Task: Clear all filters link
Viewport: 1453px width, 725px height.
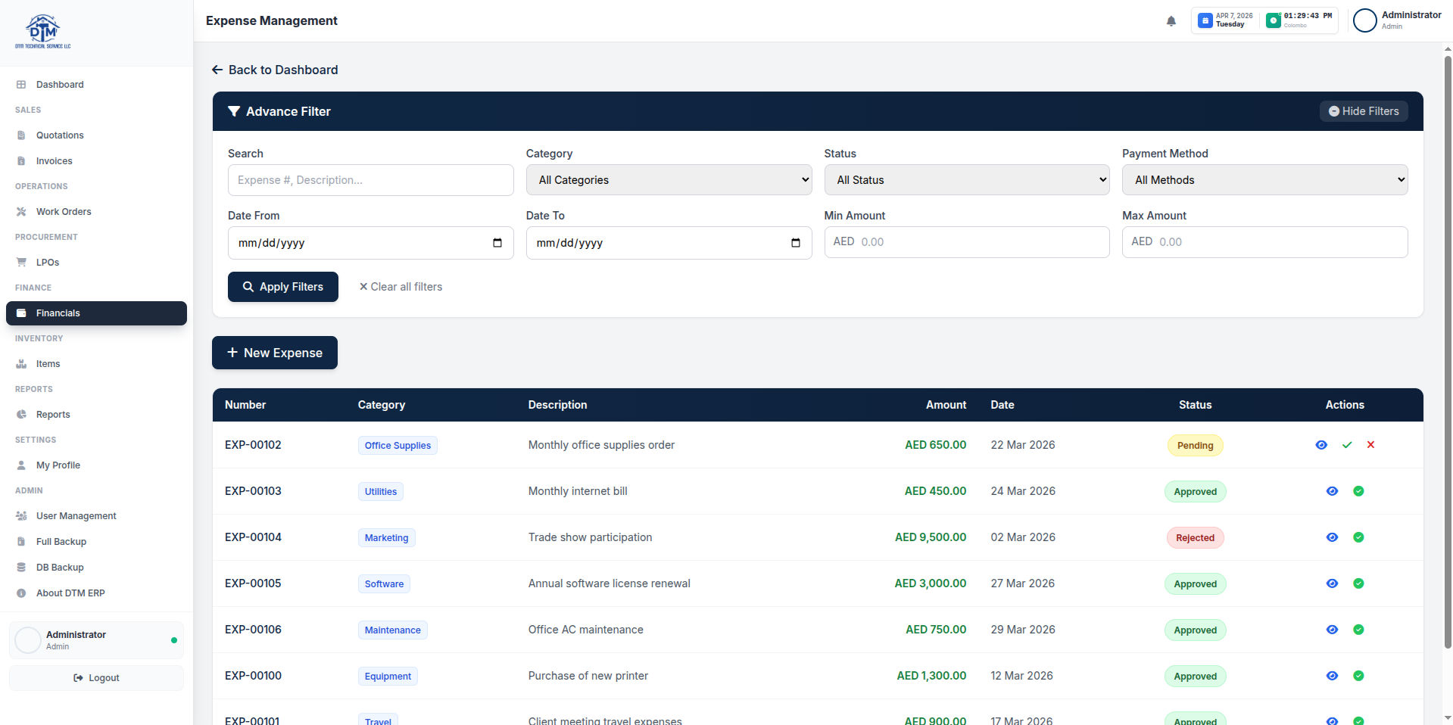Action: tap(401, 287)
